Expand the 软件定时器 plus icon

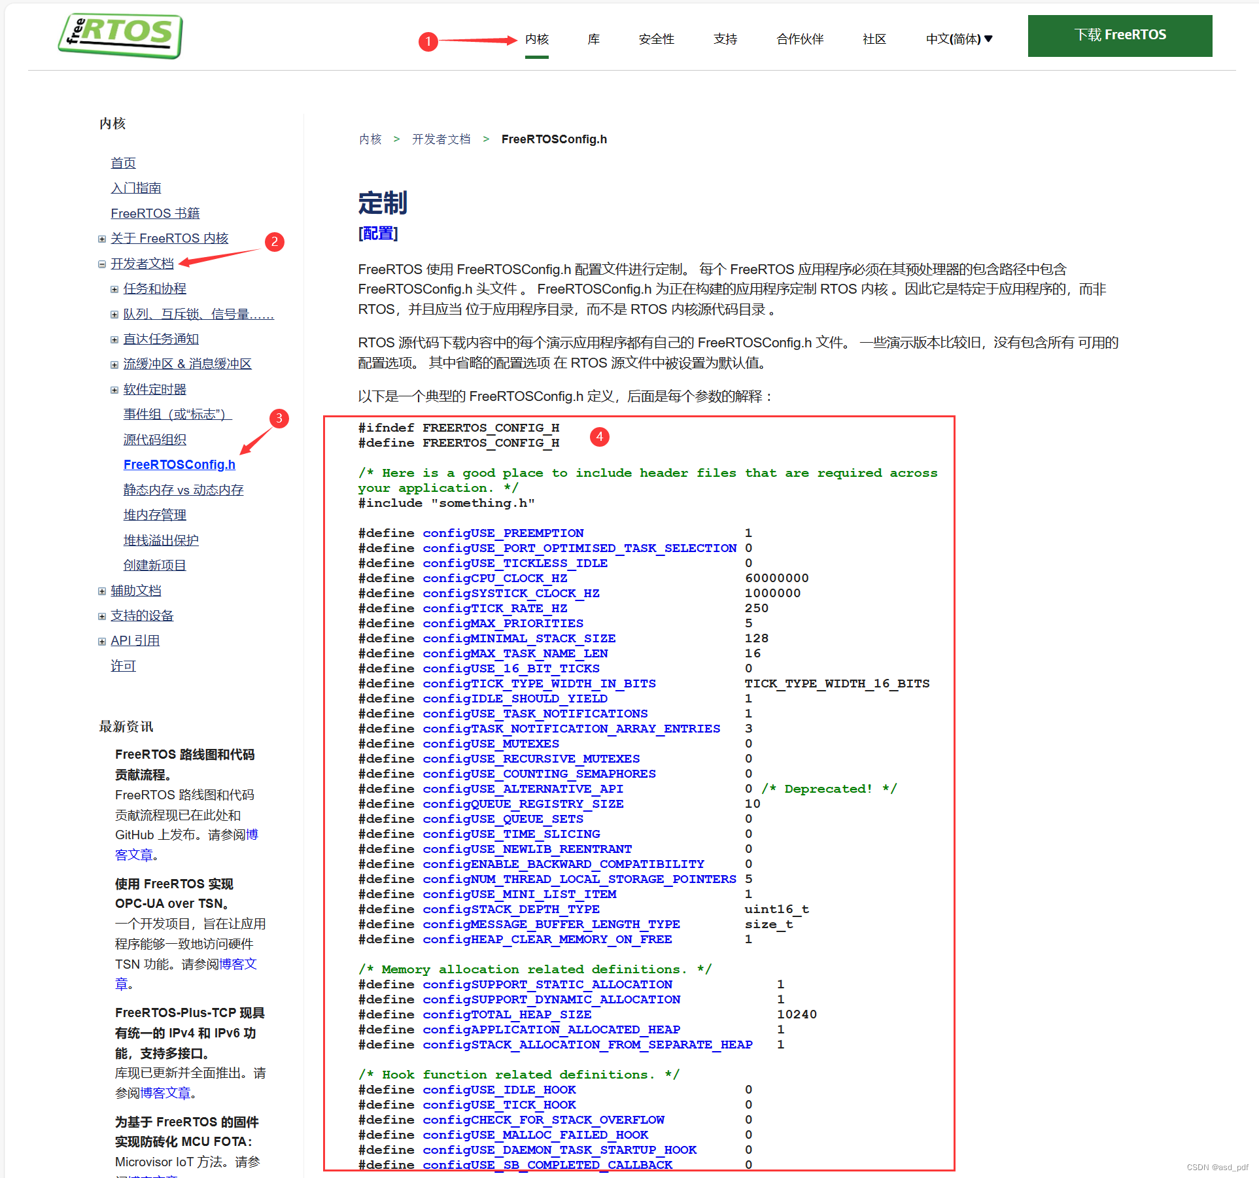pos(114,390)
